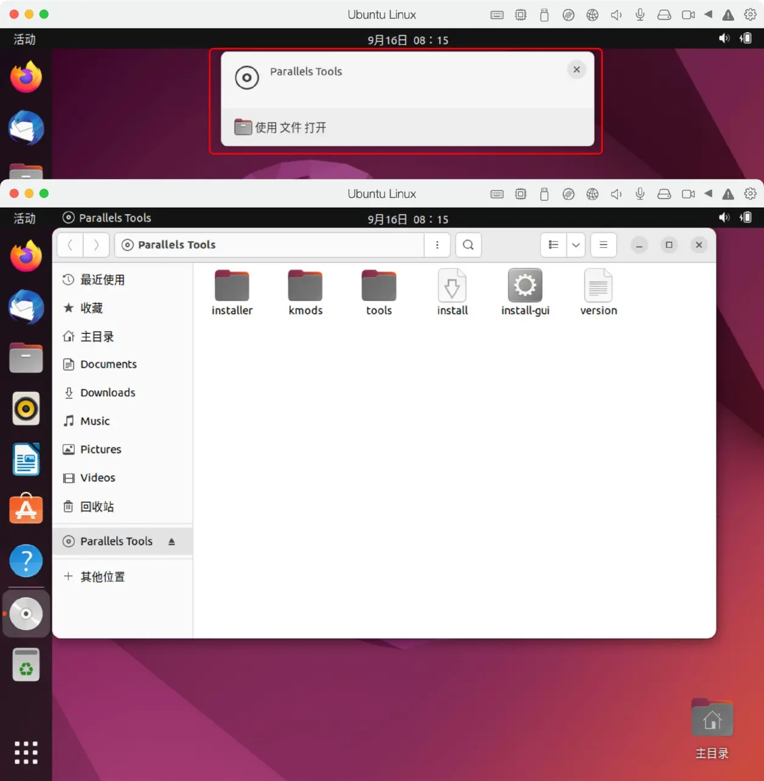764x781 pixels.
Task: Switch to list view in Files toolbar
Action: click(x=554, y=245)
